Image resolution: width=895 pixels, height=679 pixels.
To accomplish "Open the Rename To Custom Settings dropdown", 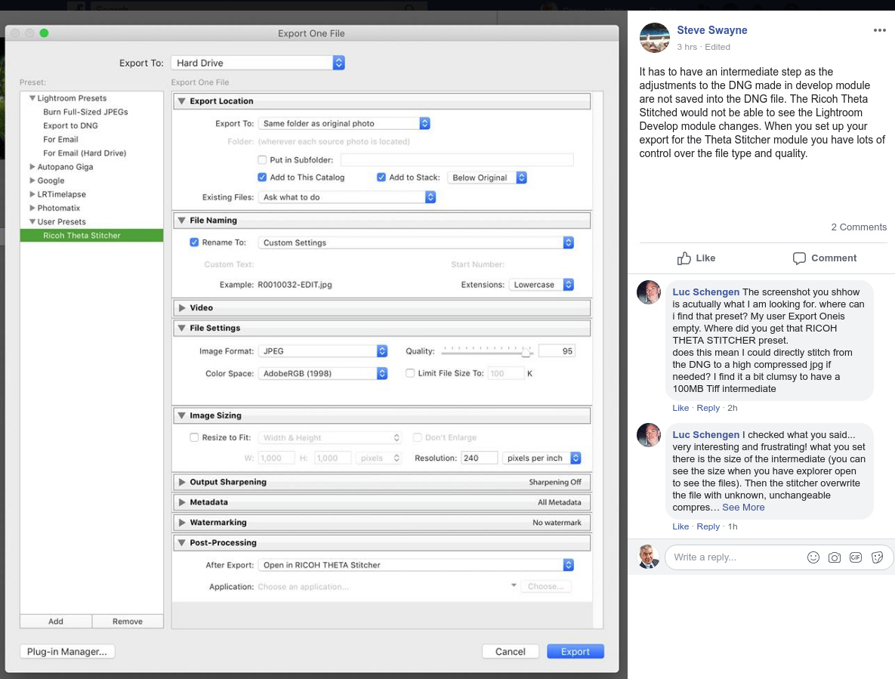I will click(x=415, y=242).
